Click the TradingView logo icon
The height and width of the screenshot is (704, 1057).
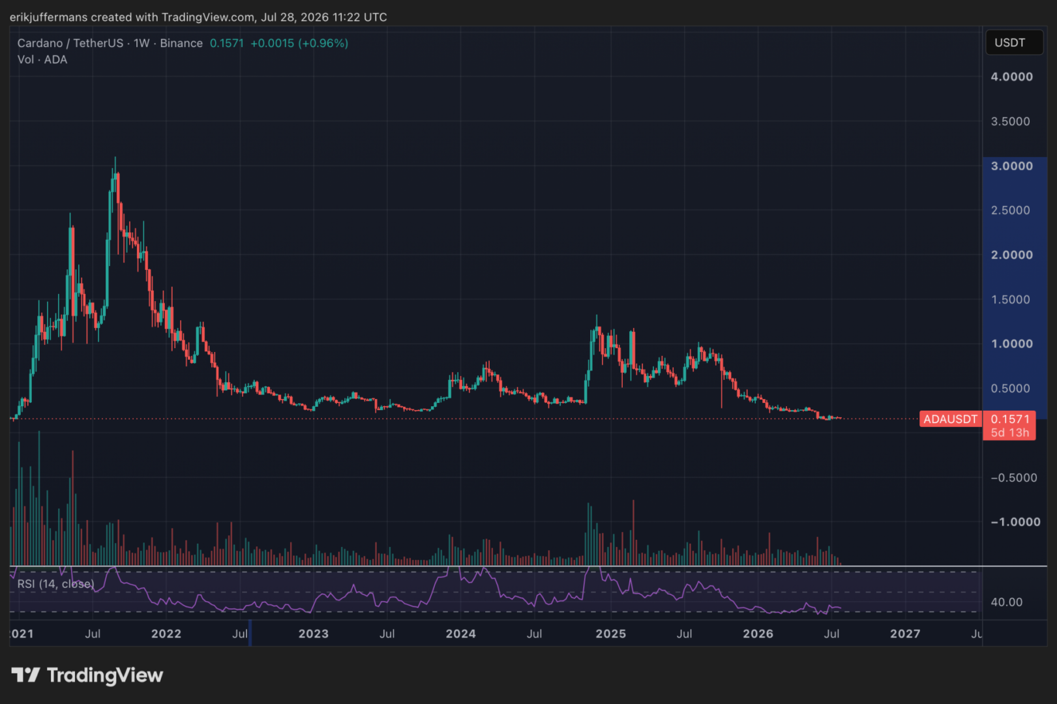pyautogui.click(x=25, y=675)
